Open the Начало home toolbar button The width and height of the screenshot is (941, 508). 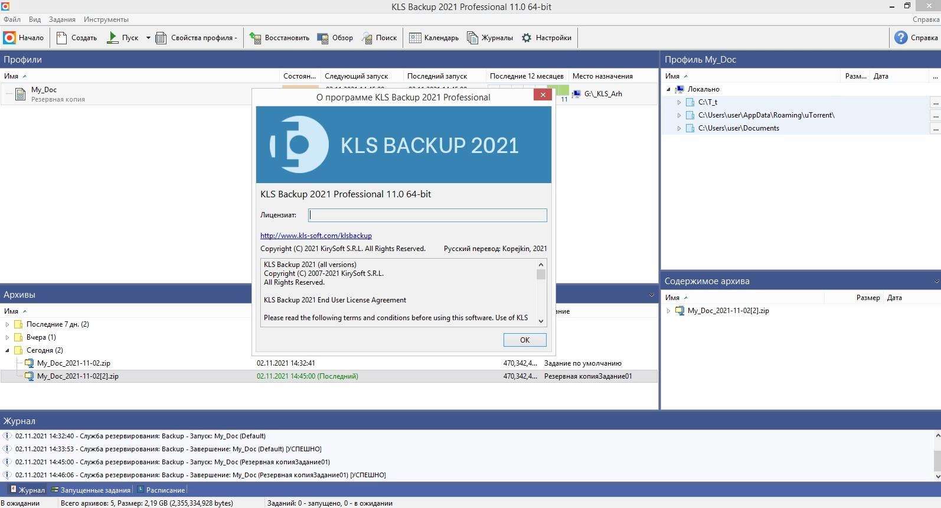click(x=24, y=38)
